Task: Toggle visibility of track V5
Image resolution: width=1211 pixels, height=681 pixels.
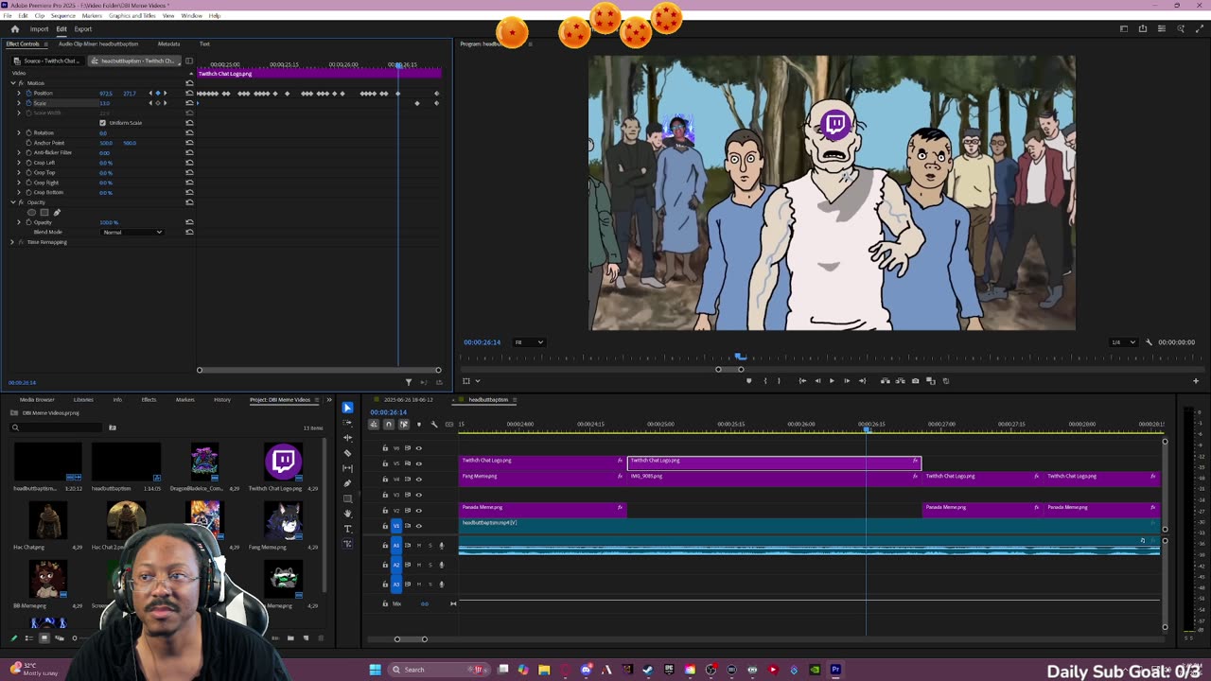Action: (419, 463)
